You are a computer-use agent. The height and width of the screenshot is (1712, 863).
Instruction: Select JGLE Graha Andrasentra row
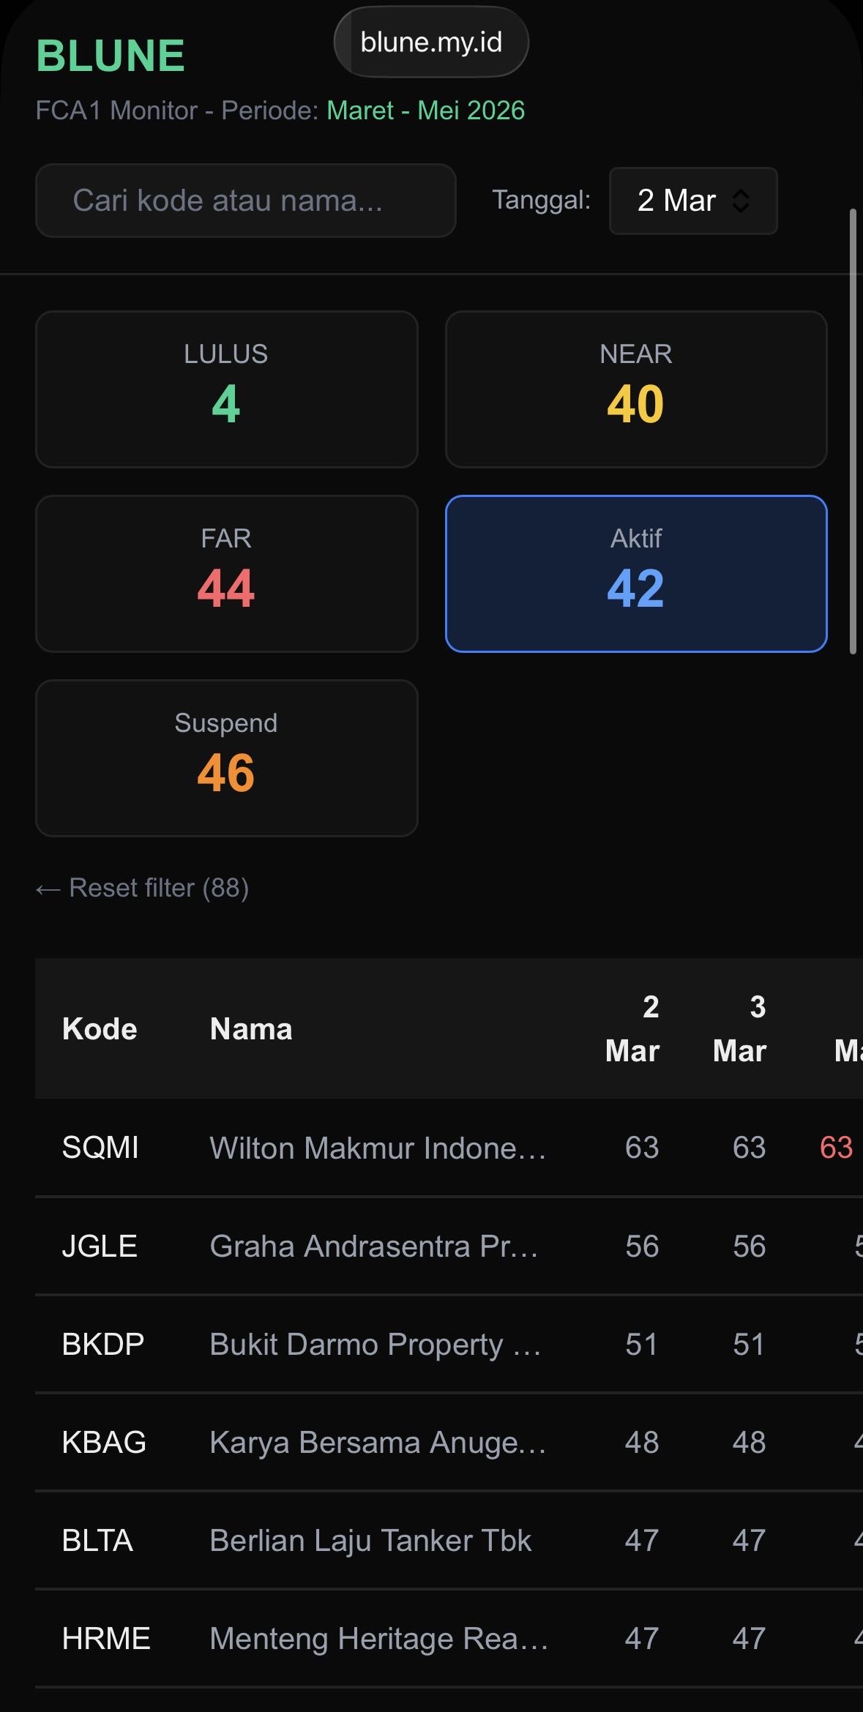pyautogui.click(x=373, y=1246)
